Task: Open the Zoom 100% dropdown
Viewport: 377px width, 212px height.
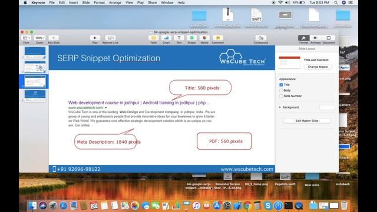Action: click(x=39, y=38)
